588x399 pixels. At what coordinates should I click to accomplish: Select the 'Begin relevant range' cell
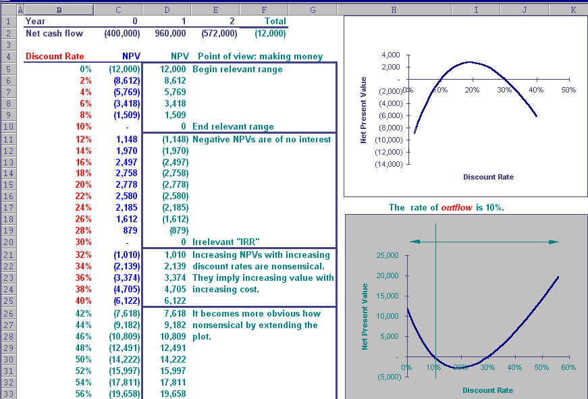coord(238,69)
